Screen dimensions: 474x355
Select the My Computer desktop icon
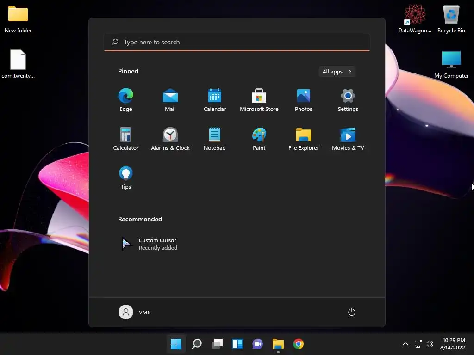(x=451, y=64)
